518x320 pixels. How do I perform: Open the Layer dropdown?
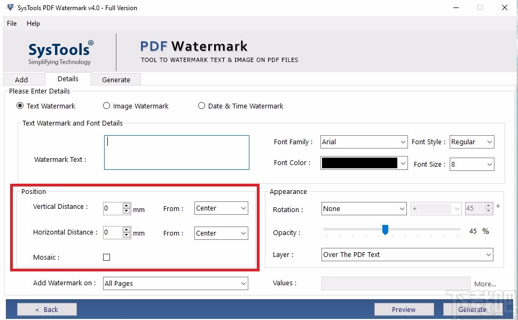(x=488, y=254)
